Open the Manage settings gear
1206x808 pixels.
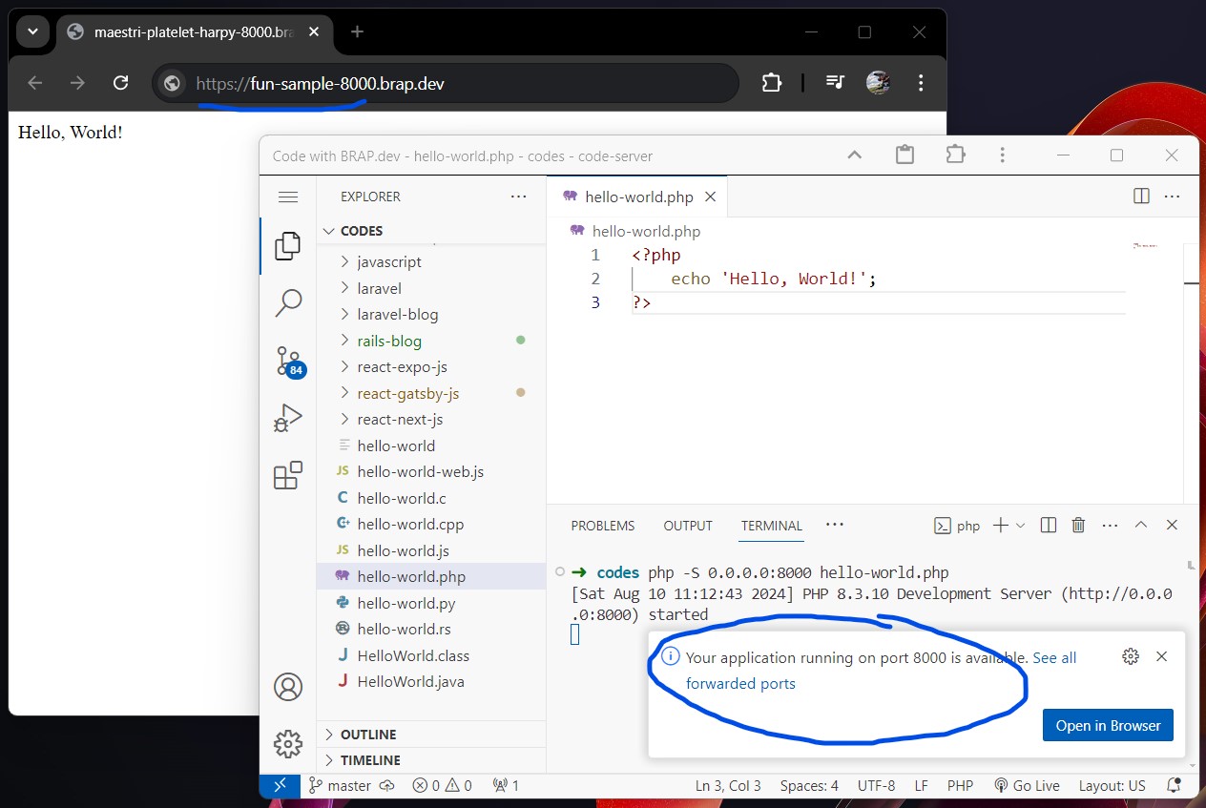click(x=287, y=744)
